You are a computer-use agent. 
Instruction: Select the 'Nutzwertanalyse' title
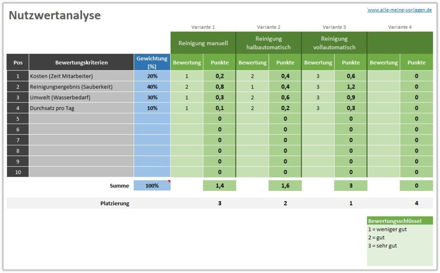coord(55,16)
